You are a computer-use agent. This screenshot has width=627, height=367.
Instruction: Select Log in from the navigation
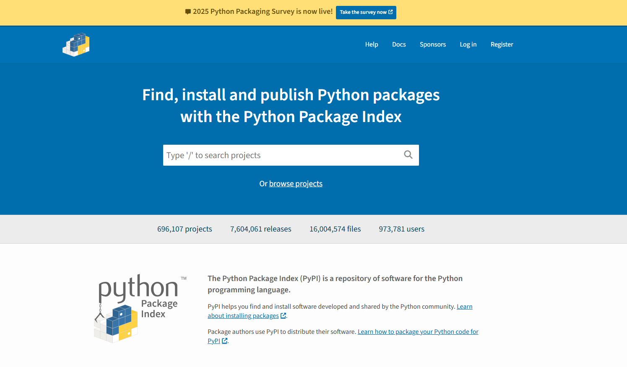pyautogui.click(x=468, y=44)
